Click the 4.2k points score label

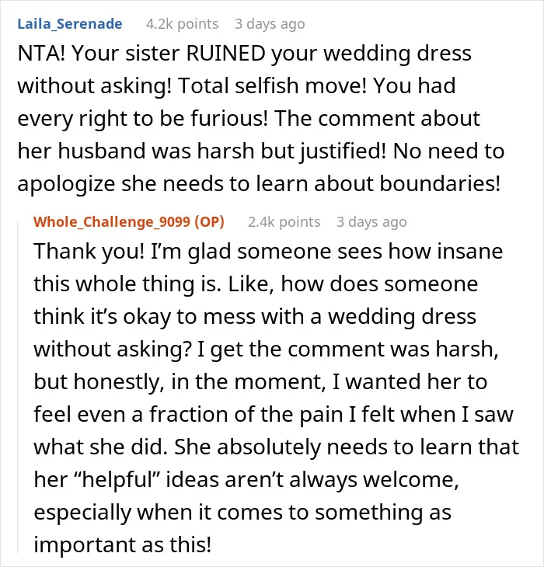pyautogui.click(x=183, y=24)
